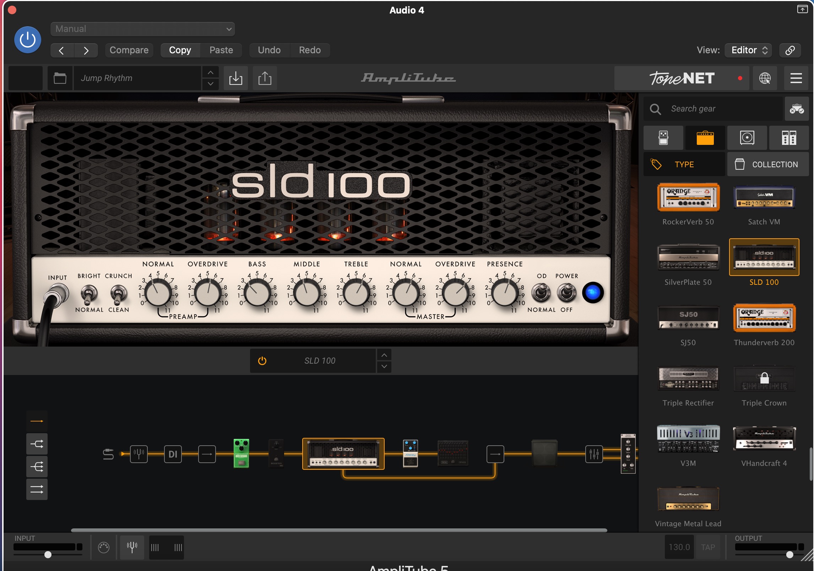Screen dimensions: 814x571
Task: Click the tuner block in signal chain
Action: 139,454
